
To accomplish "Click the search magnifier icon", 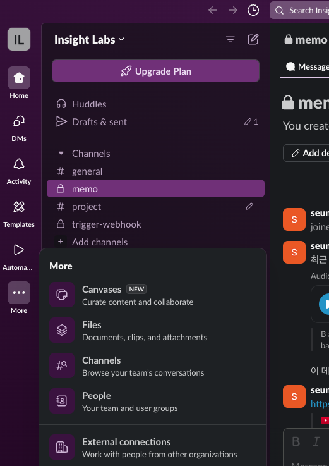I will (x=279, y=11).
